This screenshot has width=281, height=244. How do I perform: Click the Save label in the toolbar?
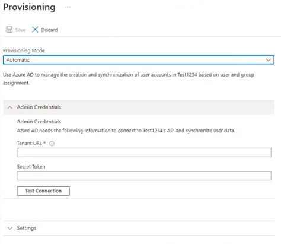[21, 30]
